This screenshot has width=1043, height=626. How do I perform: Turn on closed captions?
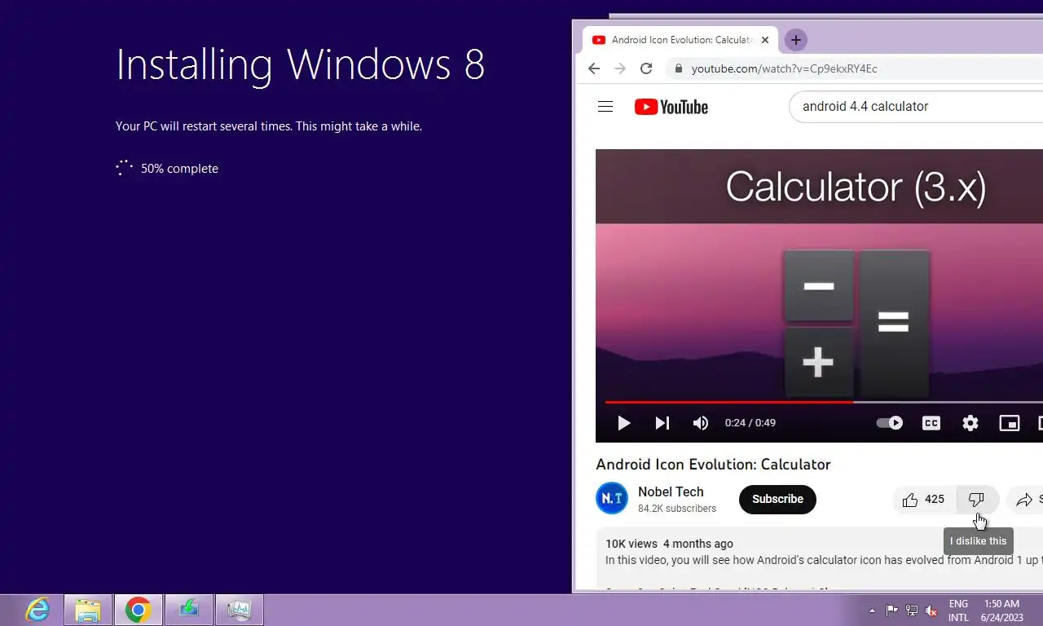[931, 423]
